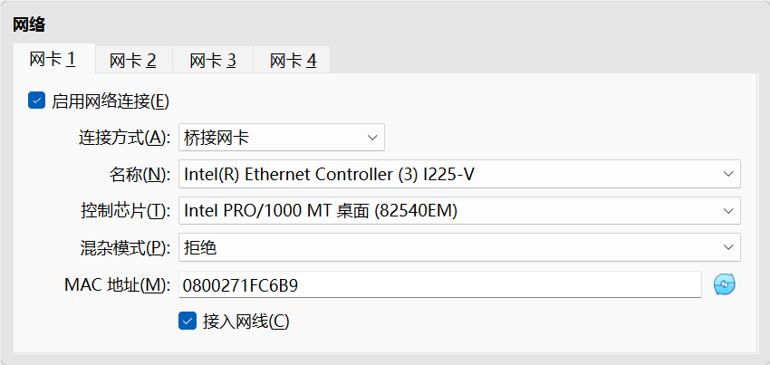The image size is (770, 365).
Task: Click the 连接方式(A) label
Action: [x=124, y=138]
